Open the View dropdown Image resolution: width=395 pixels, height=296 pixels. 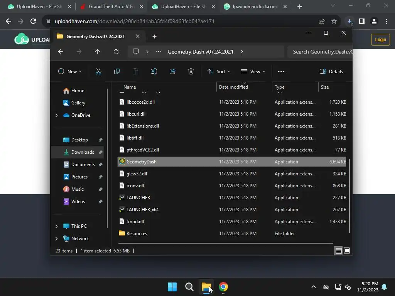(253, 71)
